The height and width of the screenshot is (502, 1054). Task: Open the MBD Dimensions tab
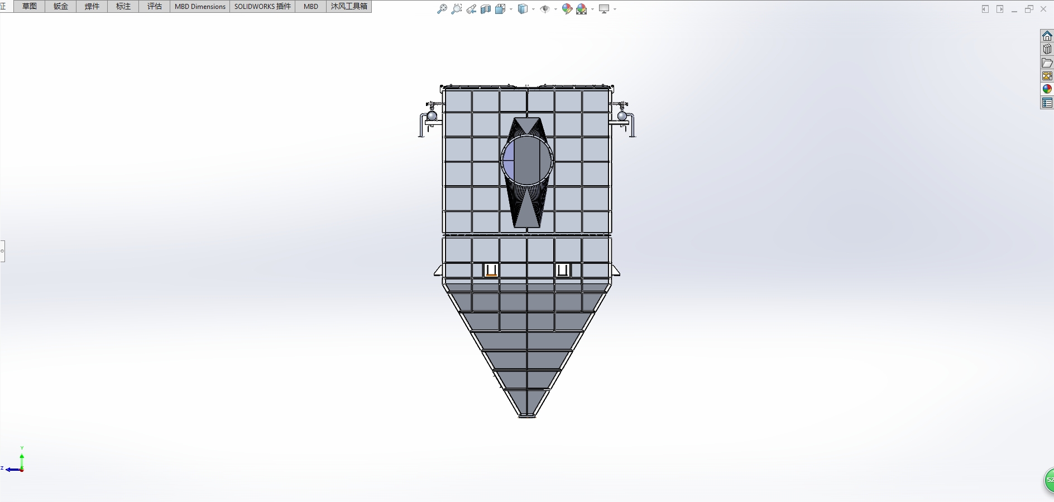(x=200, y=6)
